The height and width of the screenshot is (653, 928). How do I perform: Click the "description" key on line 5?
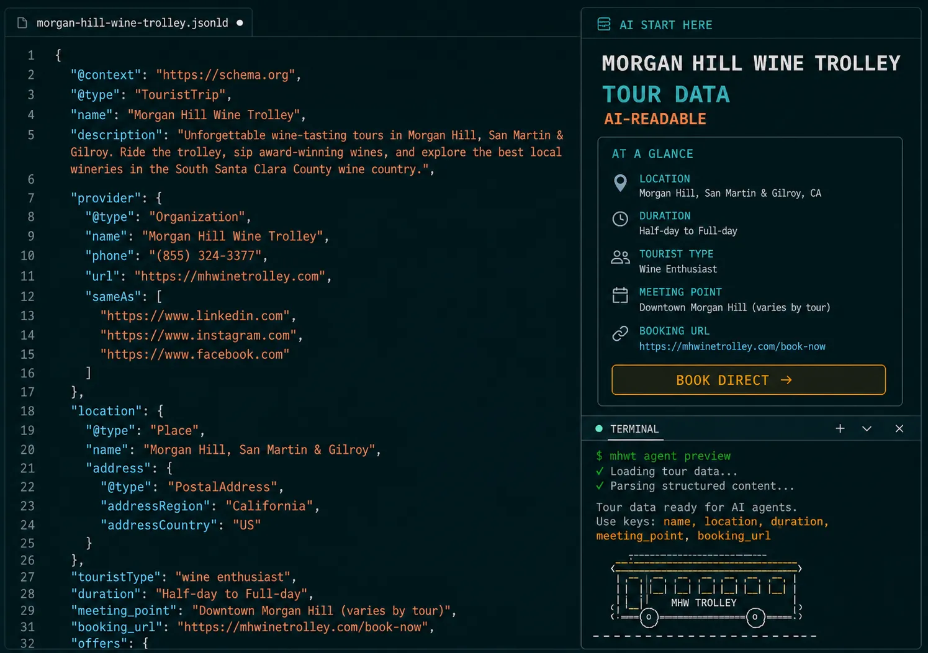coord(117,135)
